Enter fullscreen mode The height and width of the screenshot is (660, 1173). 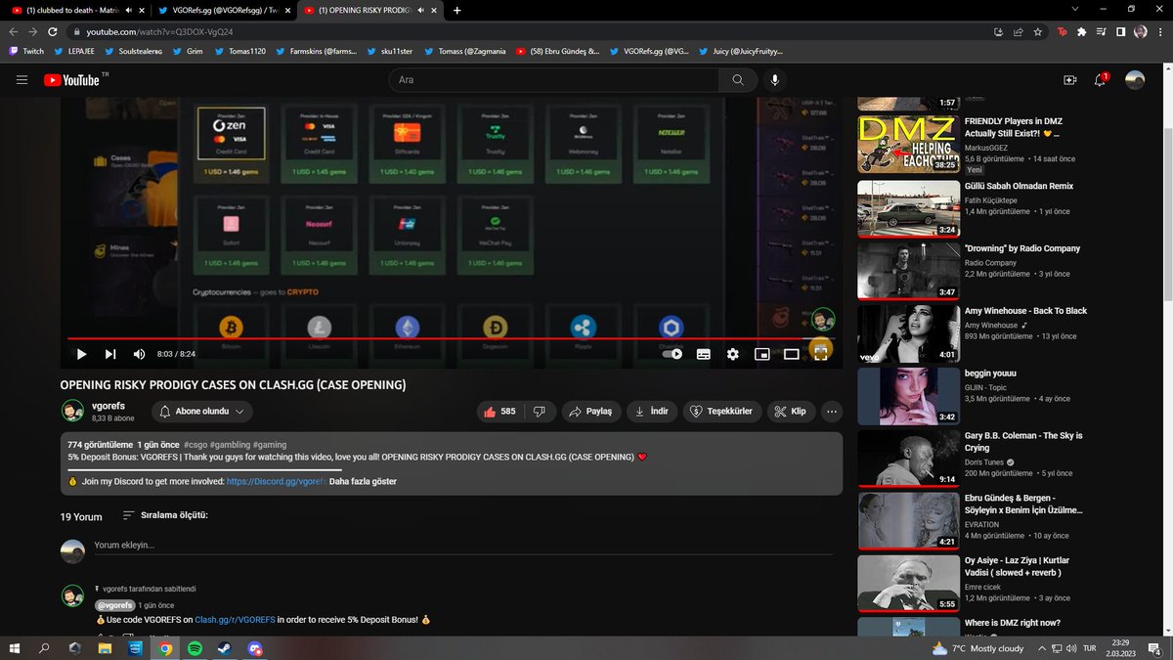[821, 354]
